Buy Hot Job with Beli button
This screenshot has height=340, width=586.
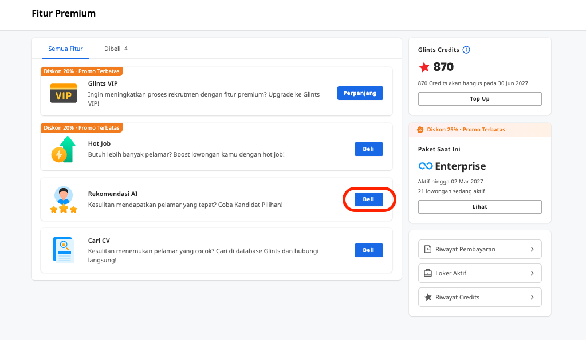(x=368, y=149)
